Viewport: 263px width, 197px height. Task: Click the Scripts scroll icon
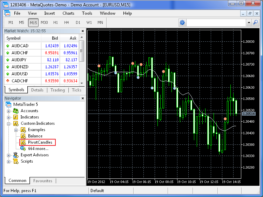(16, 161)
